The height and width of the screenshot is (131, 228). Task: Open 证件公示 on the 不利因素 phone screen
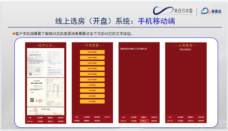(x=107, y=117)
